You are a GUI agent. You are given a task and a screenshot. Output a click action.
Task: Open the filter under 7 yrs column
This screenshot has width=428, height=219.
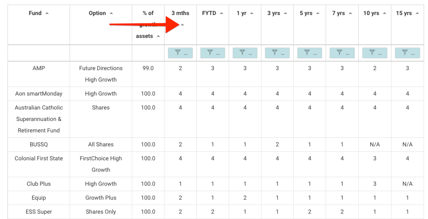[x=342, y=53]
